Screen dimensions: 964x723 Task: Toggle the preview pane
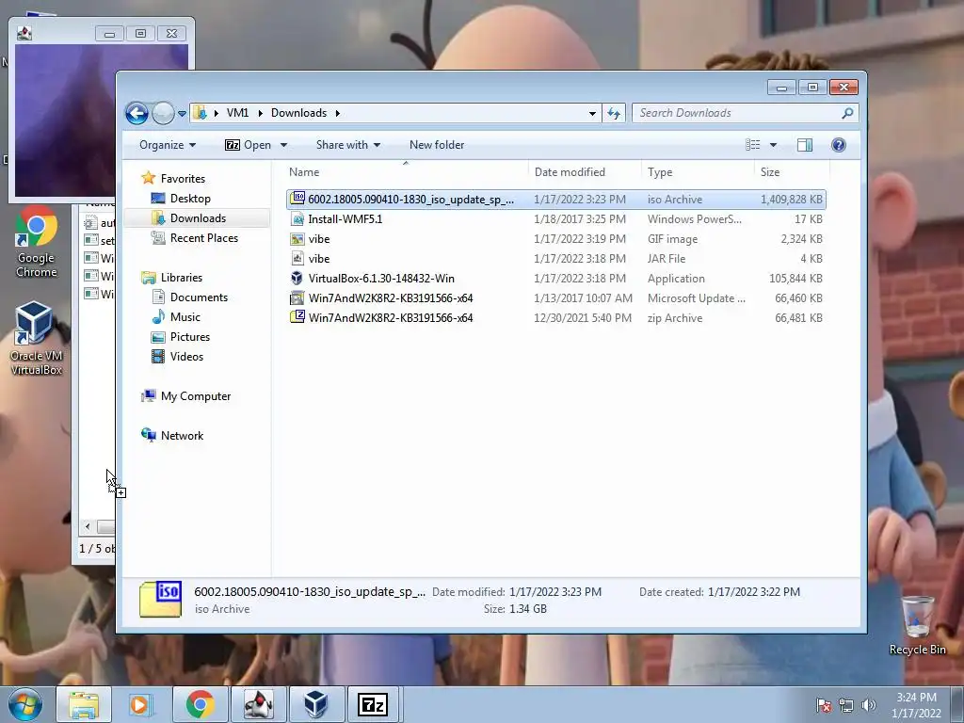coord(805,145)
